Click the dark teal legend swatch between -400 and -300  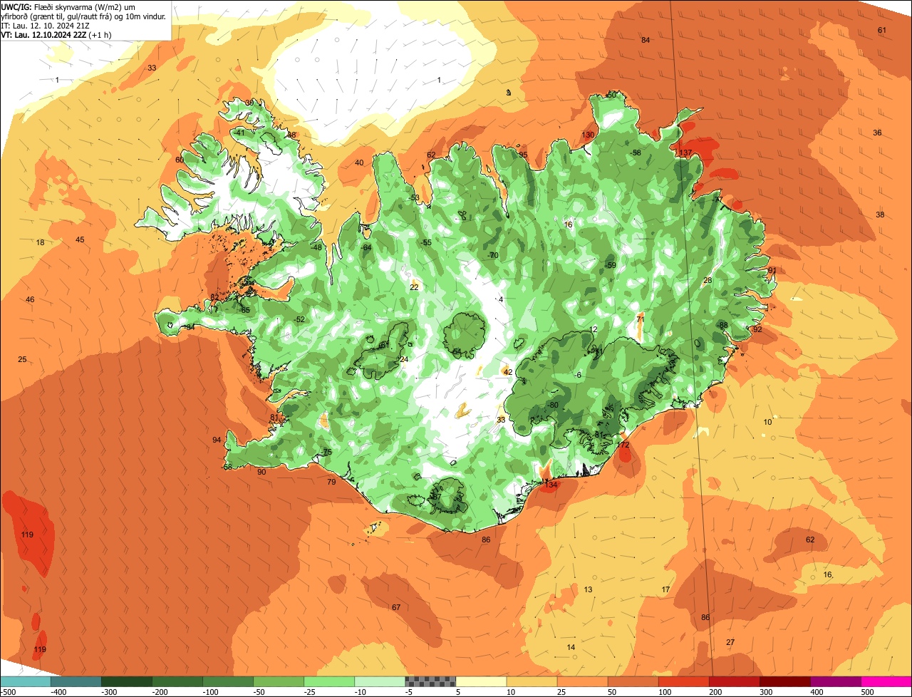click(76, 681)
